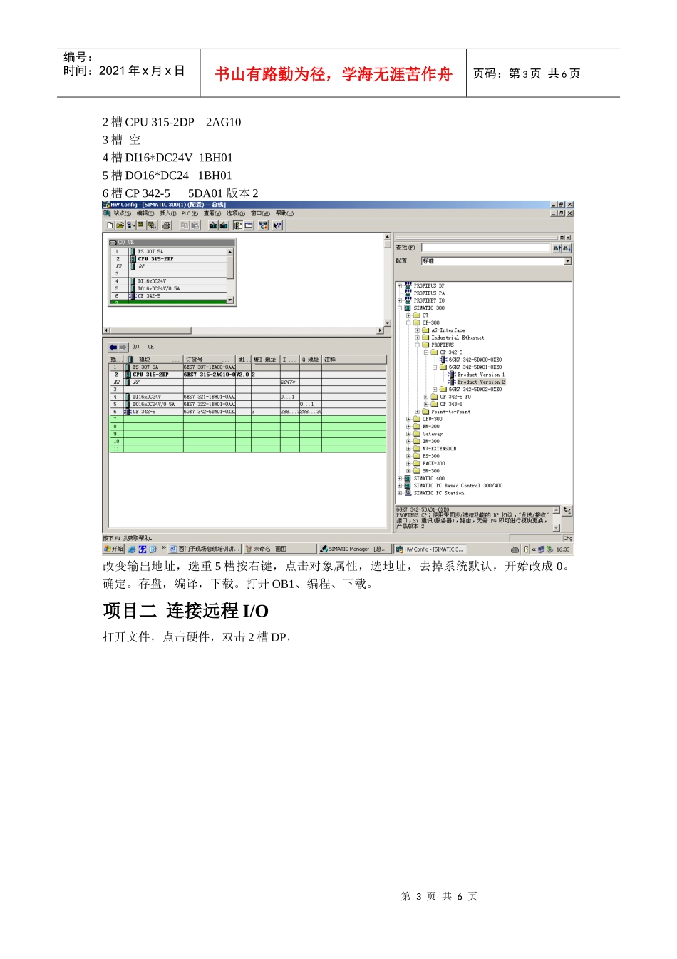Open the 选项(O) menu
Screen dimensions: 677x959
(236, 213)
